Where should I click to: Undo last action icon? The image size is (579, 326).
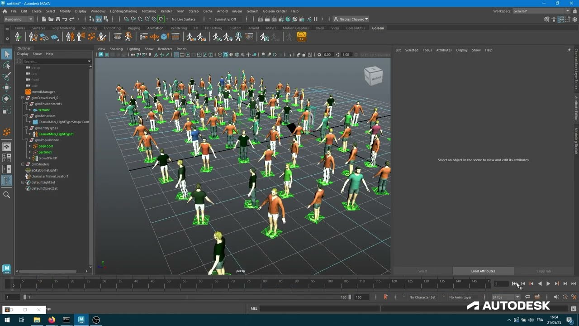pyautogui.click(x=65, y=19)
